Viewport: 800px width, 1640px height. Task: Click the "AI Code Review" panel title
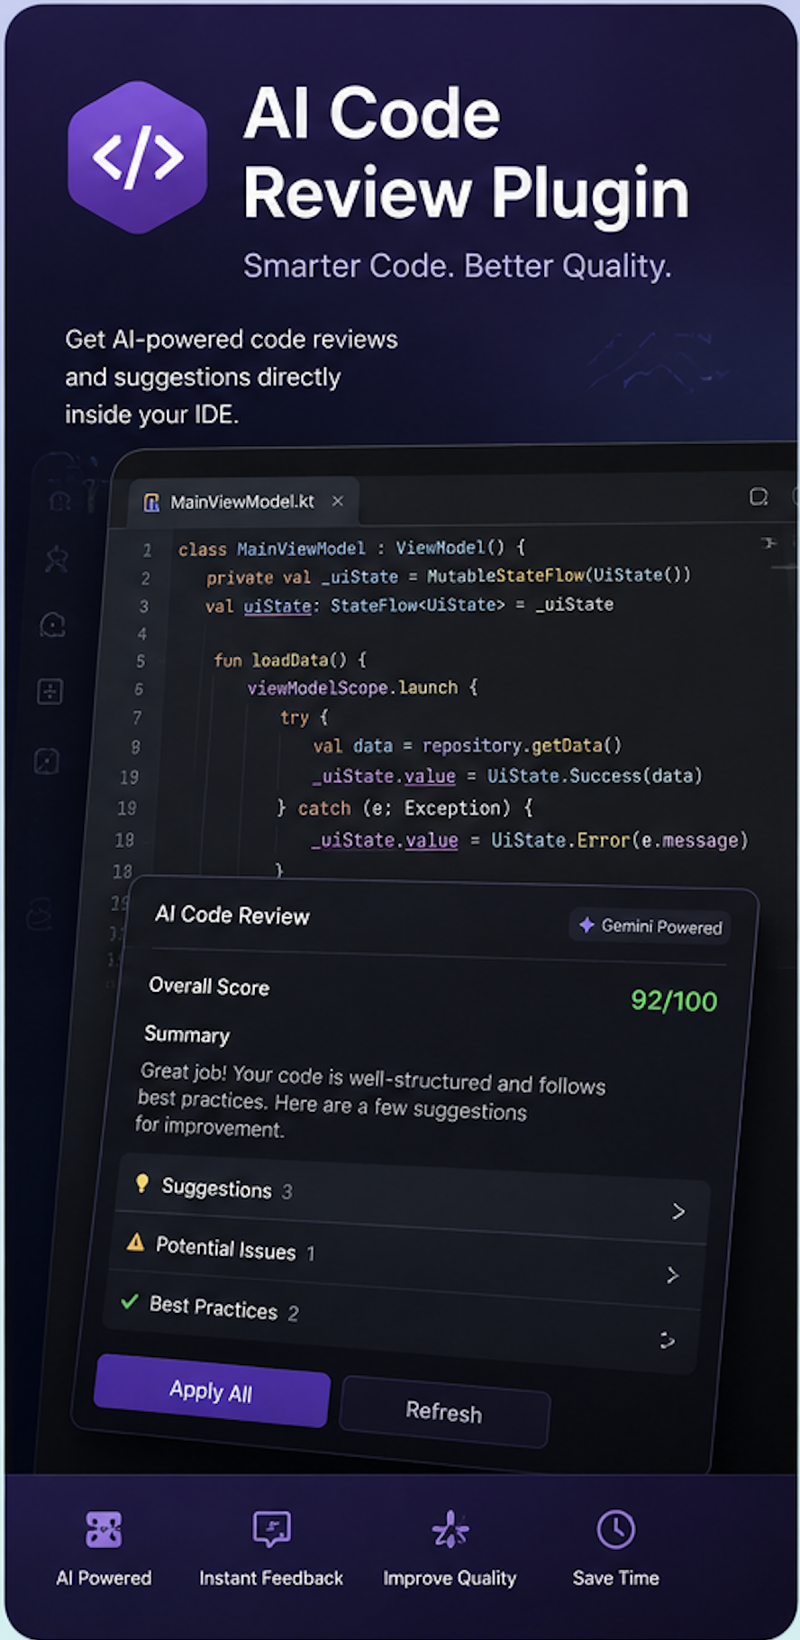click(x=232, y=915)
